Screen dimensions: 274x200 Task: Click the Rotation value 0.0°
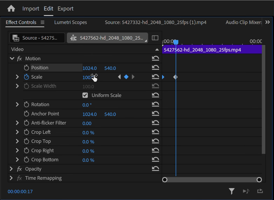click(87, 105)
